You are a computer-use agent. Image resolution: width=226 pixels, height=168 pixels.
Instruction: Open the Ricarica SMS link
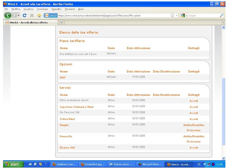click(67, 148)
